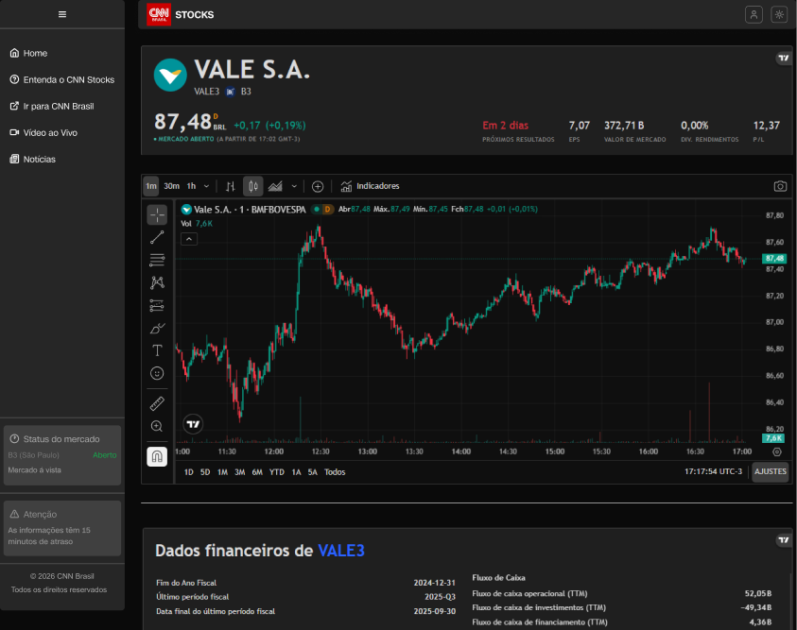Pick the XABCD pattern tool
797x630 pixels.
coord(157,282)
